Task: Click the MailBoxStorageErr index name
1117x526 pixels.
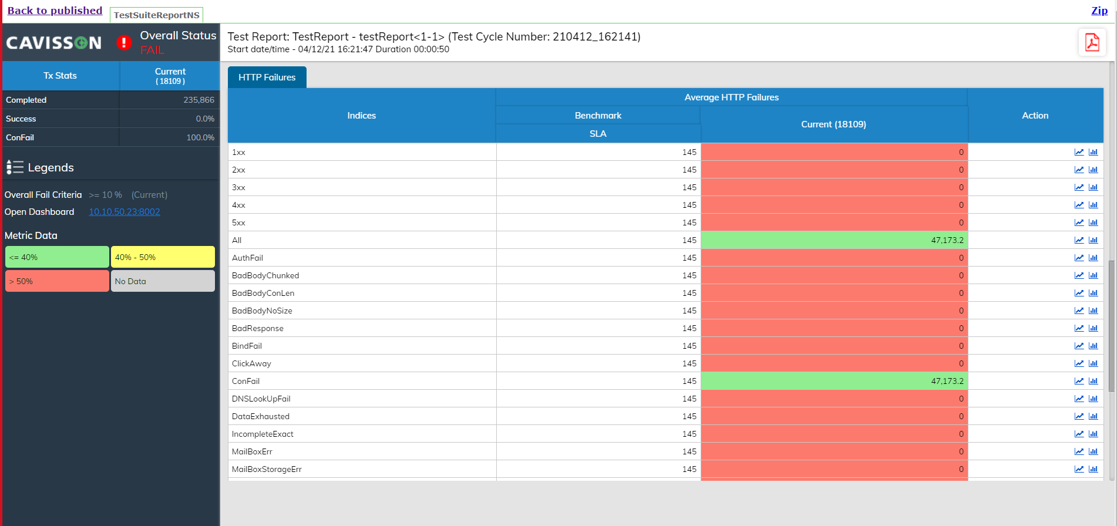Action: click(267, 469)
